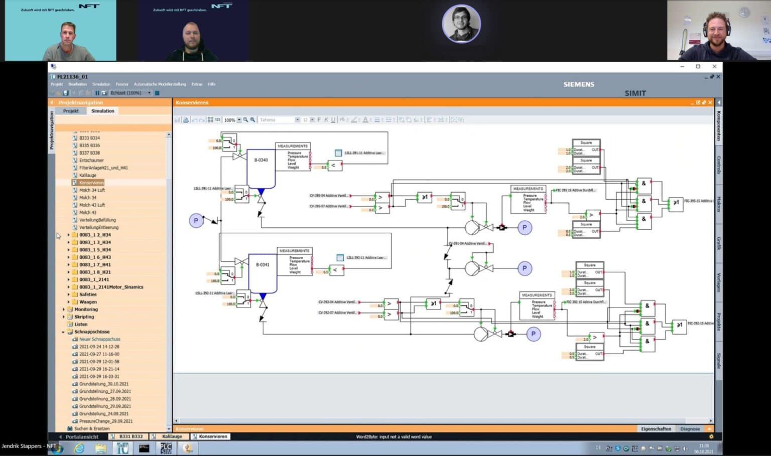Click the zoom out magnifier icon
The image size is (771, 456).
tap(245, 120)
